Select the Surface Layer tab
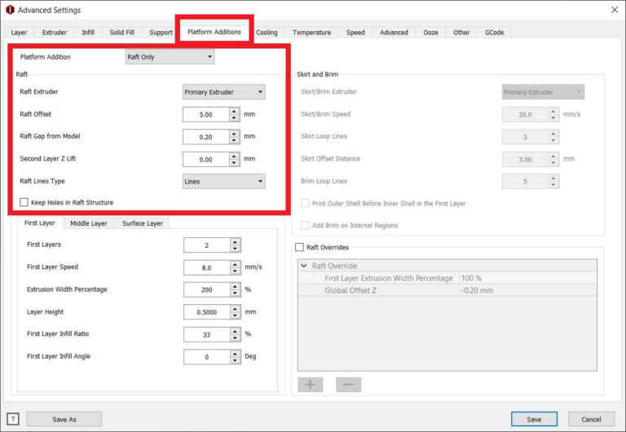Viewport: 626px width, 432px height. click(142, 223)
